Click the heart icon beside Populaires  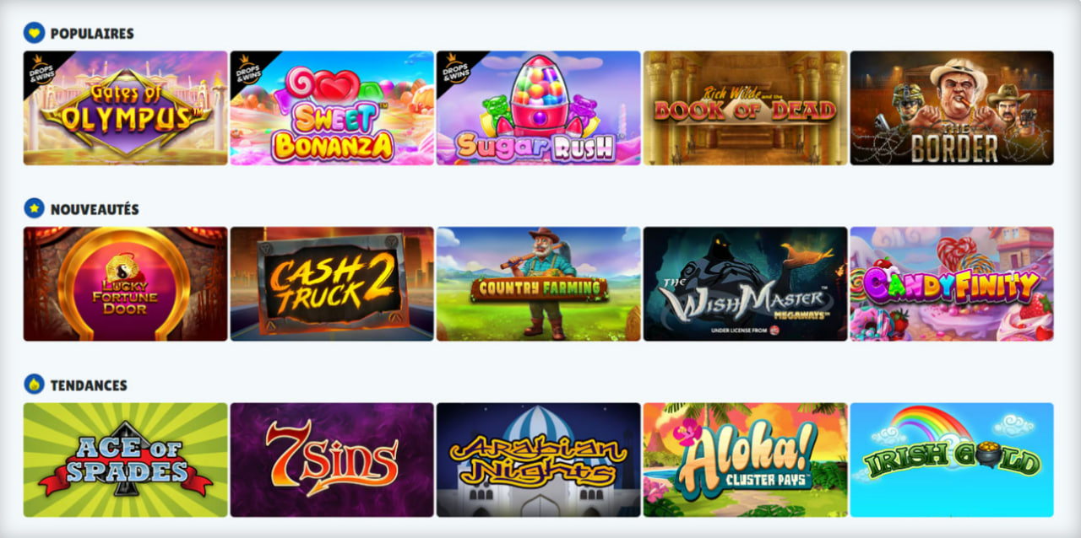(x=34, y=33)
